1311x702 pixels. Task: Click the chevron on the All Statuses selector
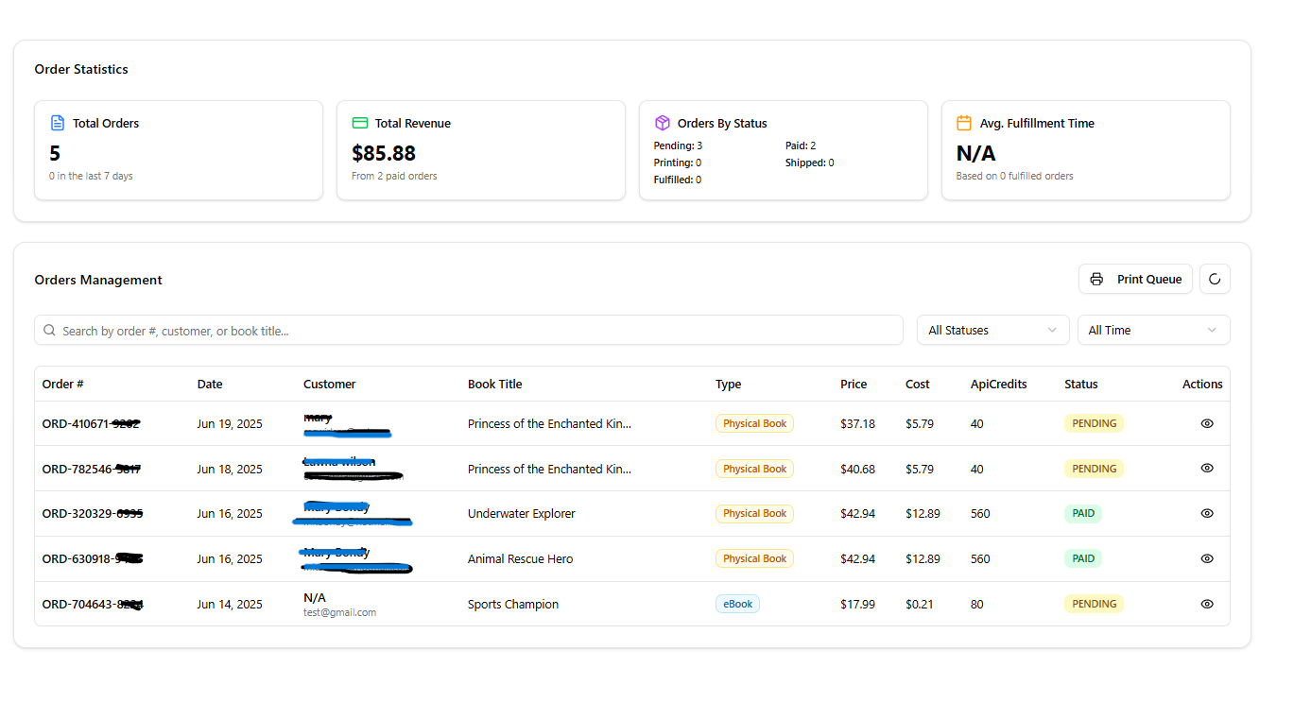click(1052, 330)
